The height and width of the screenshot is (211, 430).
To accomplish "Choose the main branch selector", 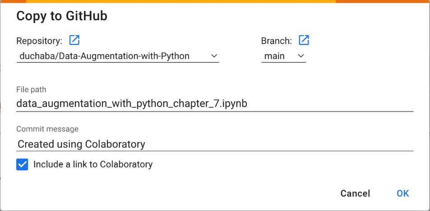I will (x=283, y=56).
